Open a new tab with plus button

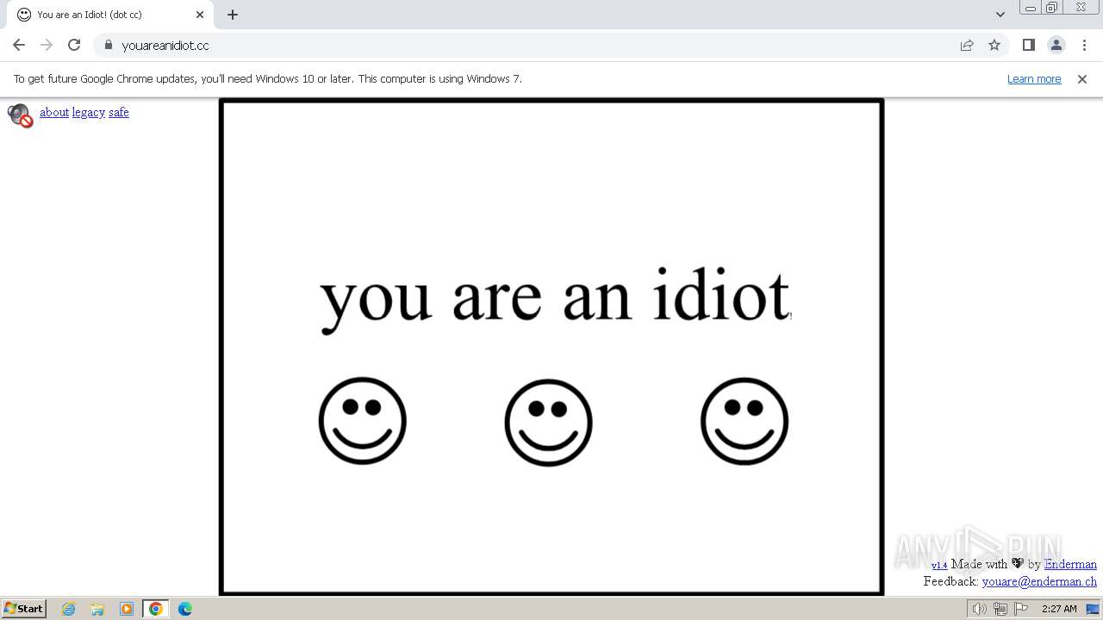click(233, 15)
